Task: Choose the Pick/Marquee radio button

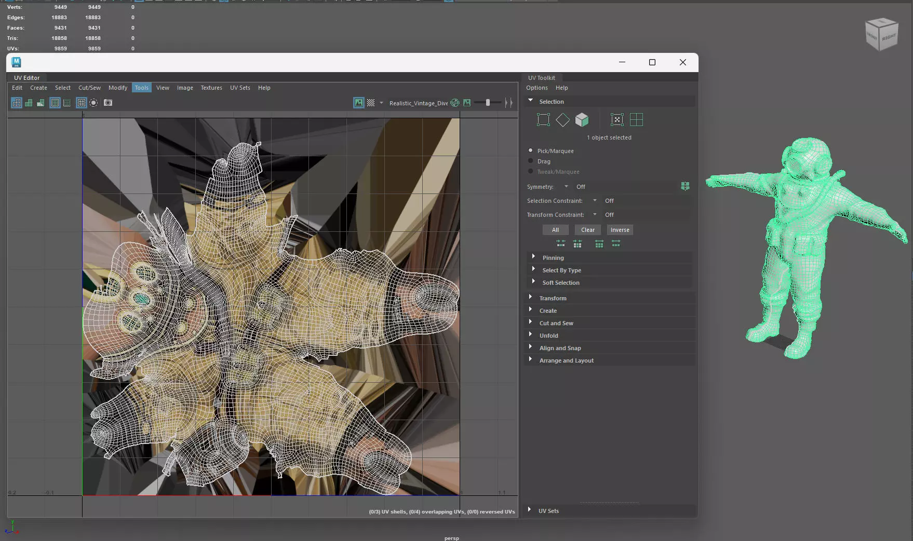Action: coord(530,150)
